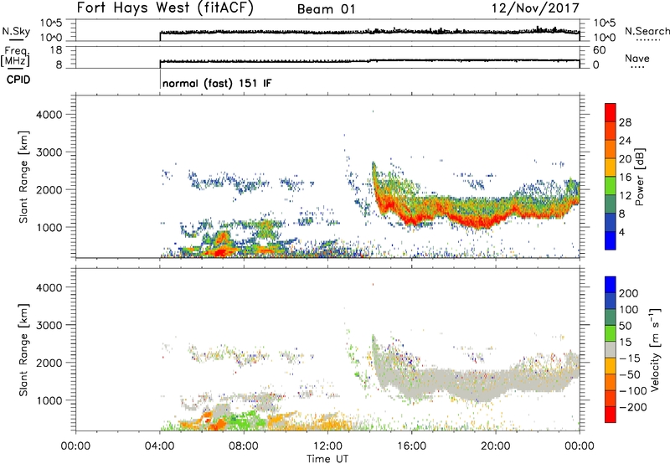This screenshot has width=670, height=464.
Task: Click the red backscatter band near 16:00 in power panel
Action: (x=413, y=219)
